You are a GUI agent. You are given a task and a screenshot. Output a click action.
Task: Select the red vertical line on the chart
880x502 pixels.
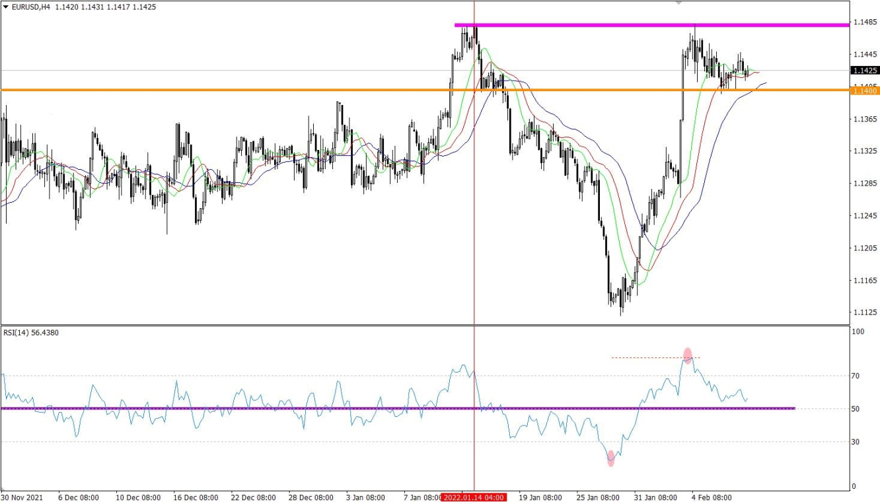click(x=474, y=245)
